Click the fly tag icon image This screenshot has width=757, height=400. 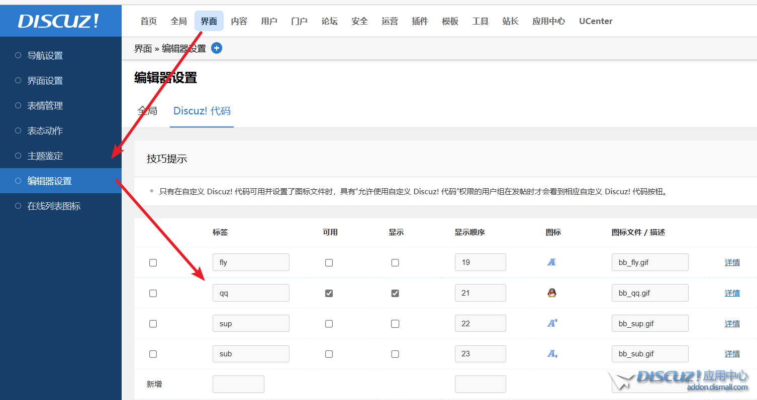click(551, 262)
